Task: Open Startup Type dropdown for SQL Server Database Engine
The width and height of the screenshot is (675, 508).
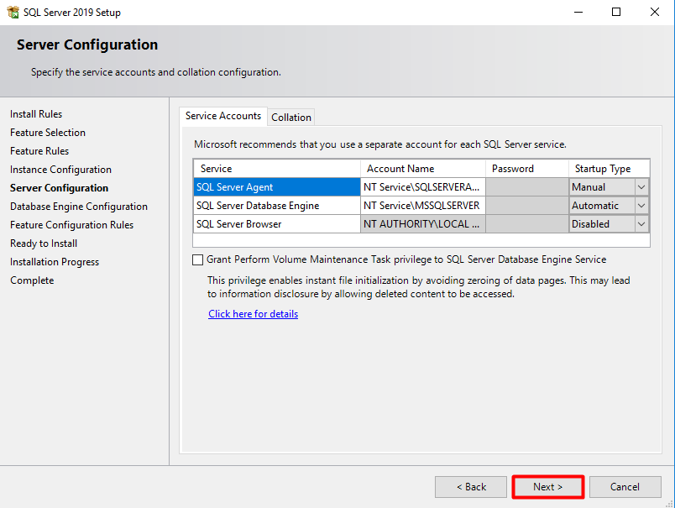Action: [641, 206]
